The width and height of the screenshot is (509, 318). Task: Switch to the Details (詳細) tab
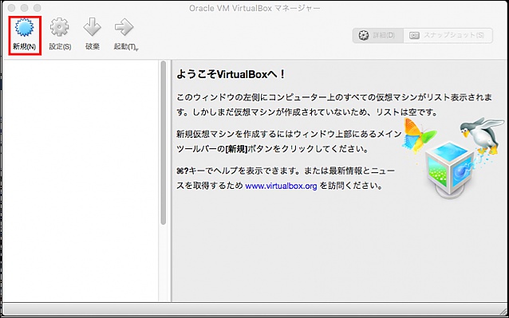(x=378, y=35)
